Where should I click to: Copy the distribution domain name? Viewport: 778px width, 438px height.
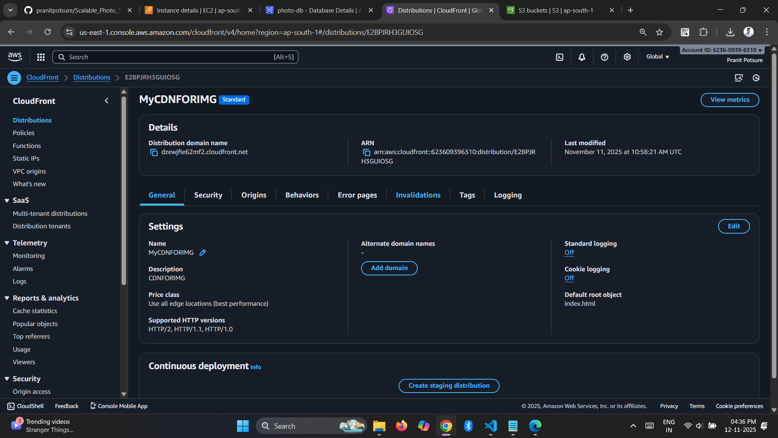tap(154, 152)
